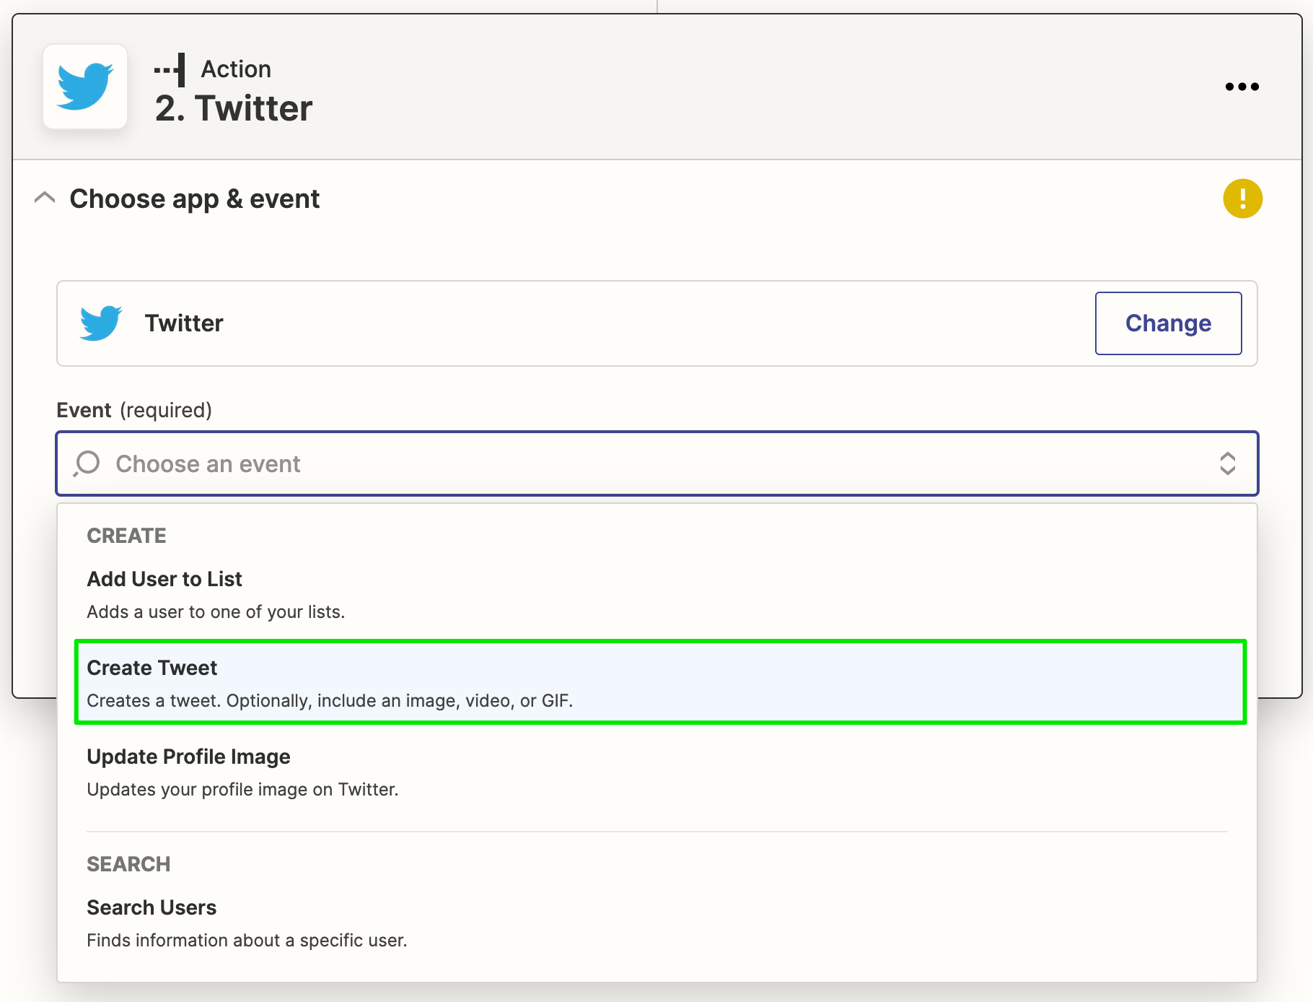Click the Action step type icon

point(170,70)
